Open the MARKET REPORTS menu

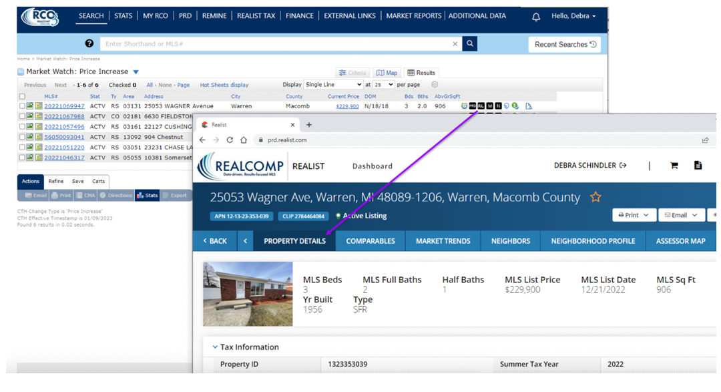[x=414, y=15]
